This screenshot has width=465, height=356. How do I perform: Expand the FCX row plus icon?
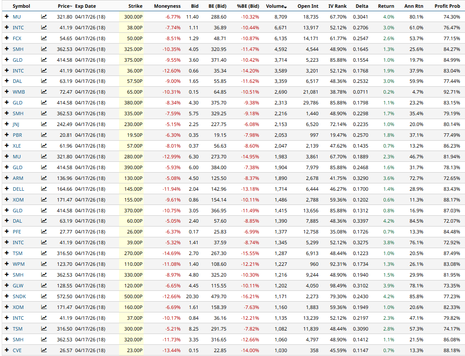[x=6, y=38]
